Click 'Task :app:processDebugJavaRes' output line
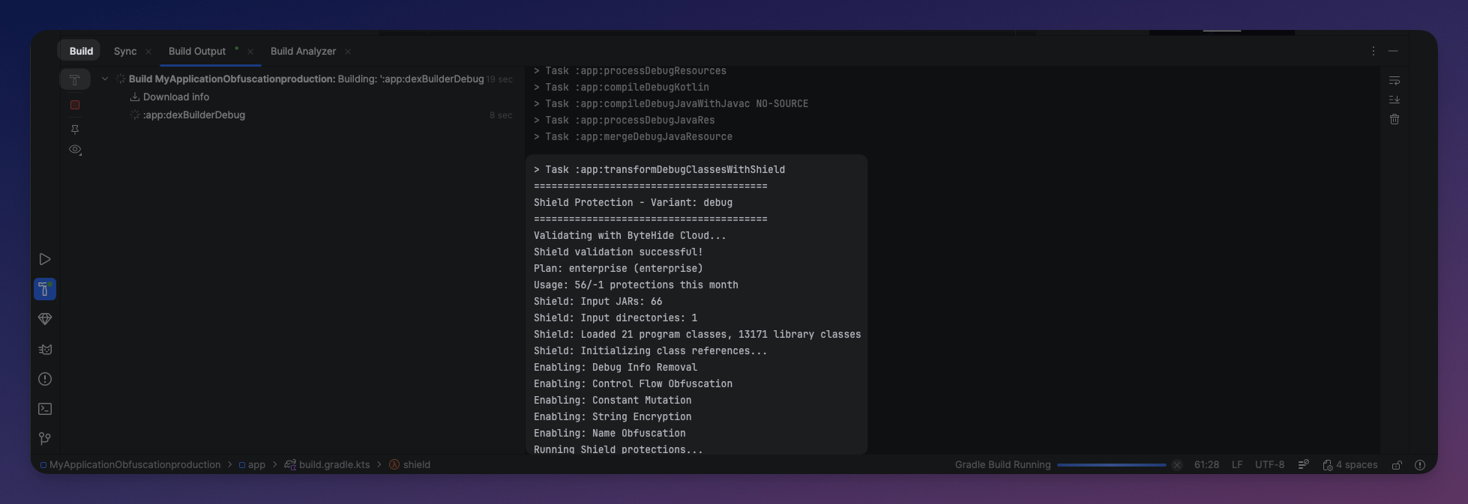The height and width of the screenshot is (504, 1468). 624,120
